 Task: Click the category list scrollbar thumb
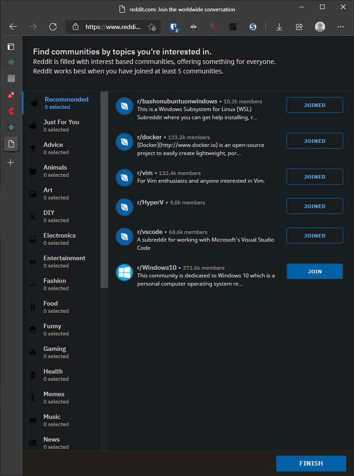point(104,190)
